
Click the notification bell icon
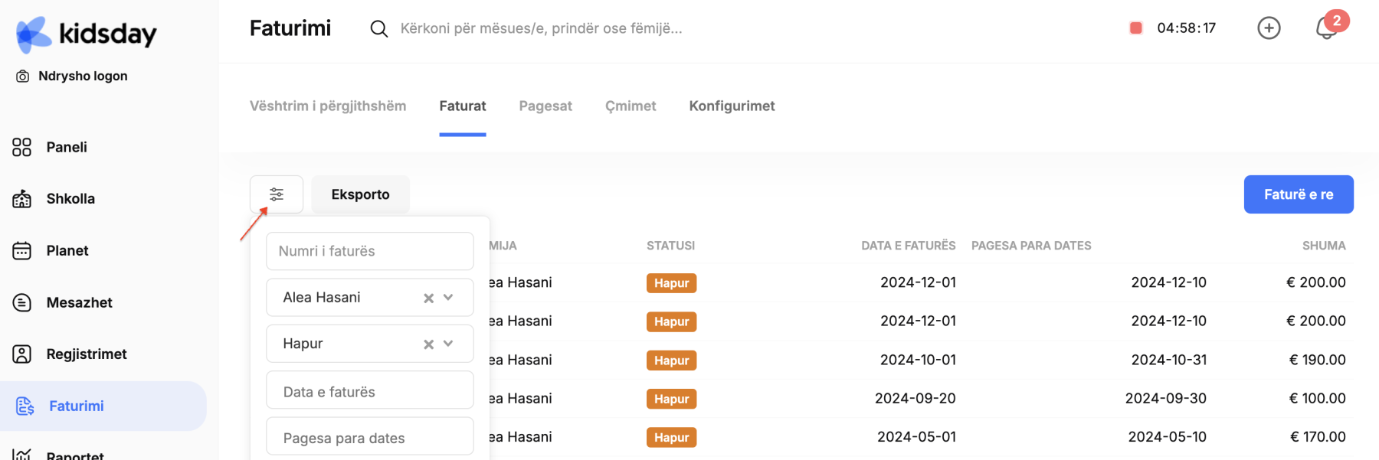(x=1327, y=28)
